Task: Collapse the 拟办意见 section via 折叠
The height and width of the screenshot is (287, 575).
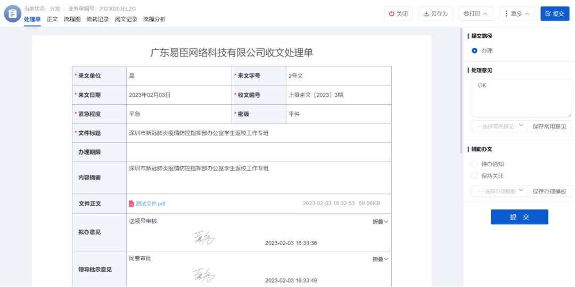Action: 380,222
